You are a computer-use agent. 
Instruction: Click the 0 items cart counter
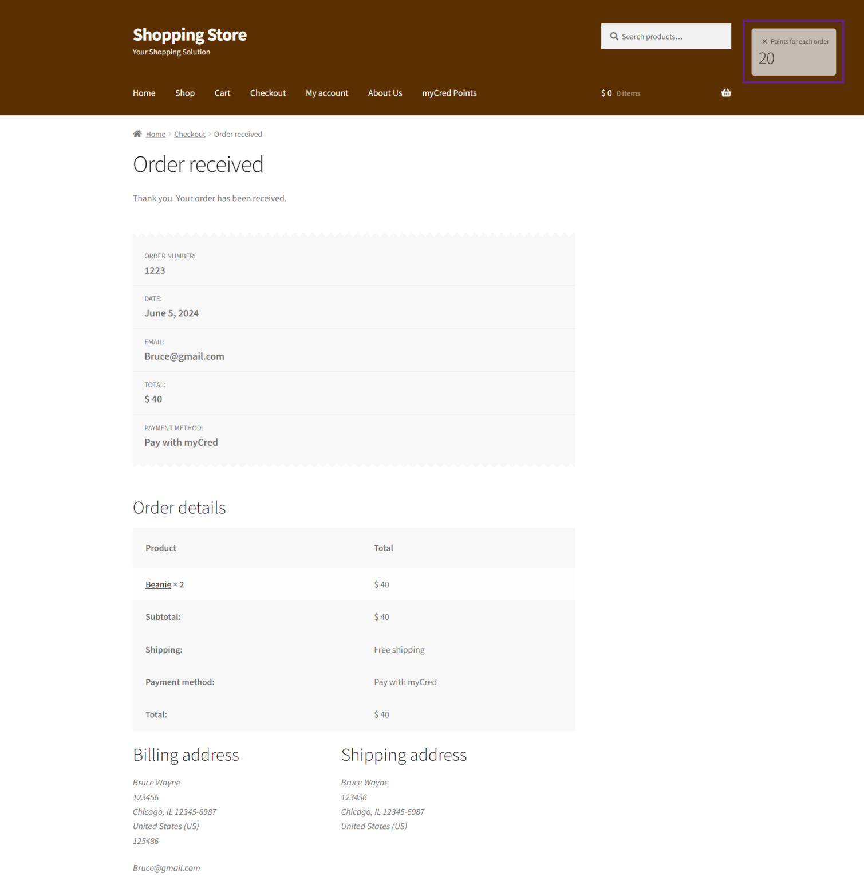628,93
